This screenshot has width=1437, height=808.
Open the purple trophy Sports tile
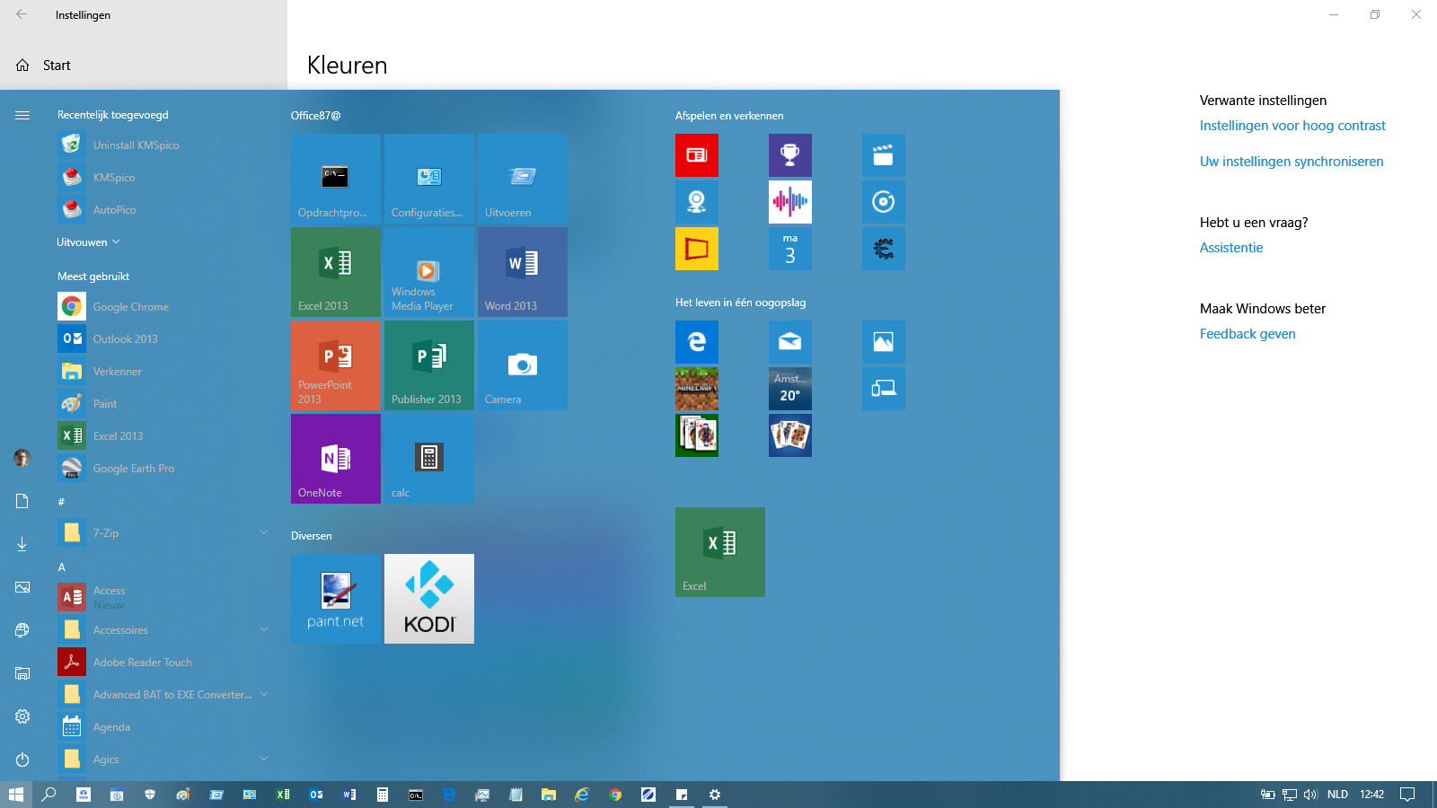[x=790, y=155]
